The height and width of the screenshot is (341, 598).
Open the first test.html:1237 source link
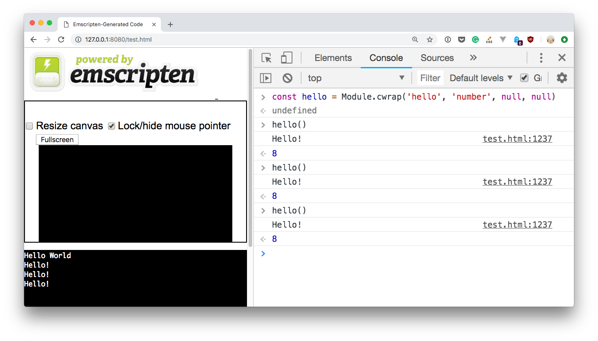pyautogui.click(x=517, y=139)
